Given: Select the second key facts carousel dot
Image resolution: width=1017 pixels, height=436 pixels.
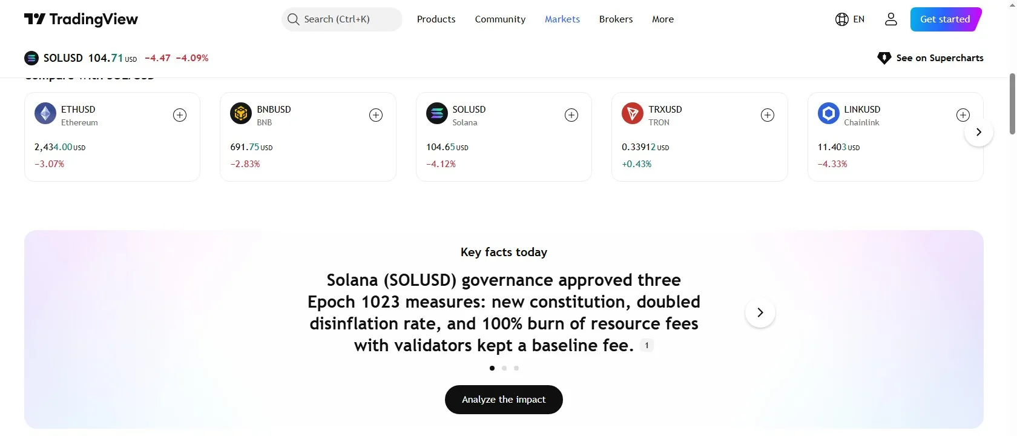Looking at the screenshot, I should (504, 368).
